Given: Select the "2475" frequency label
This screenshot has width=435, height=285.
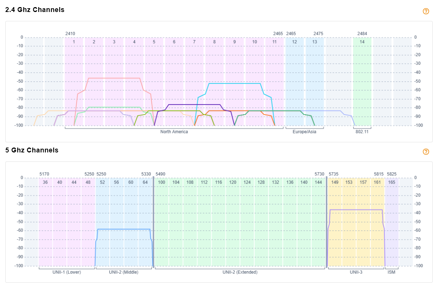Looking at the screenshot, I should click(x=318, y=33).
